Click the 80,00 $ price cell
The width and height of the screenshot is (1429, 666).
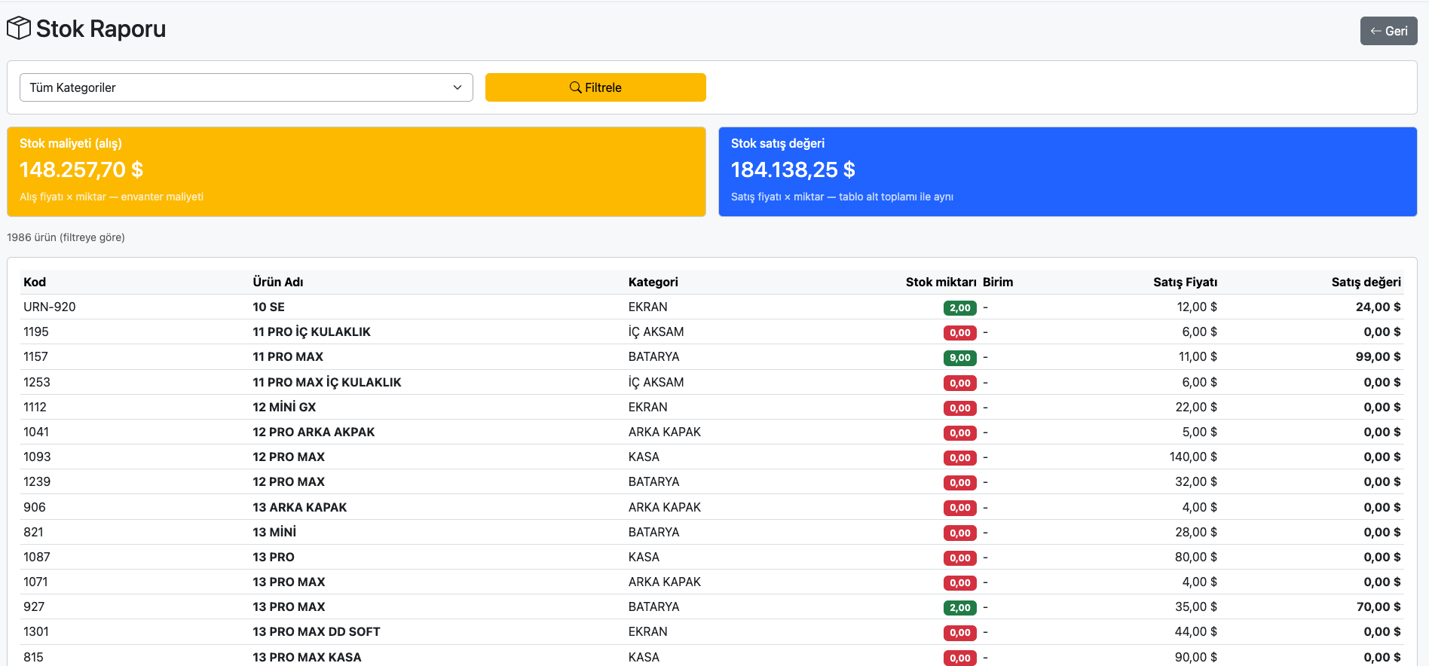1196,557
